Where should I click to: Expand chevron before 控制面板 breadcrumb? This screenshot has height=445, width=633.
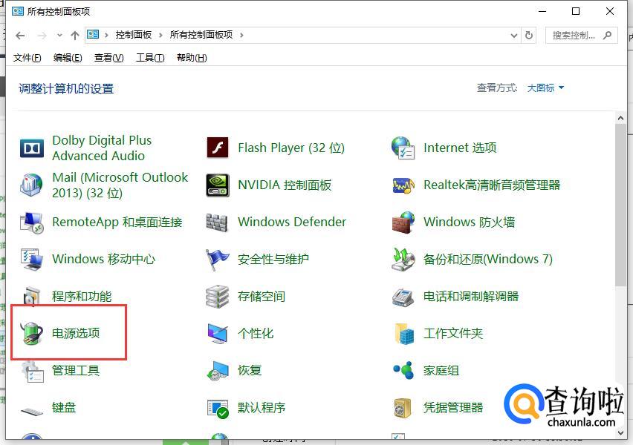106,35
